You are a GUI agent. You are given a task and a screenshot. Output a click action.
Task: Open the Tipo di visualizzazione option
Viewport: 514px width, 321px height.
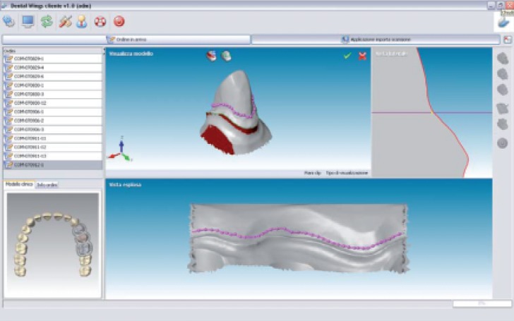click(x=347, y=172)
